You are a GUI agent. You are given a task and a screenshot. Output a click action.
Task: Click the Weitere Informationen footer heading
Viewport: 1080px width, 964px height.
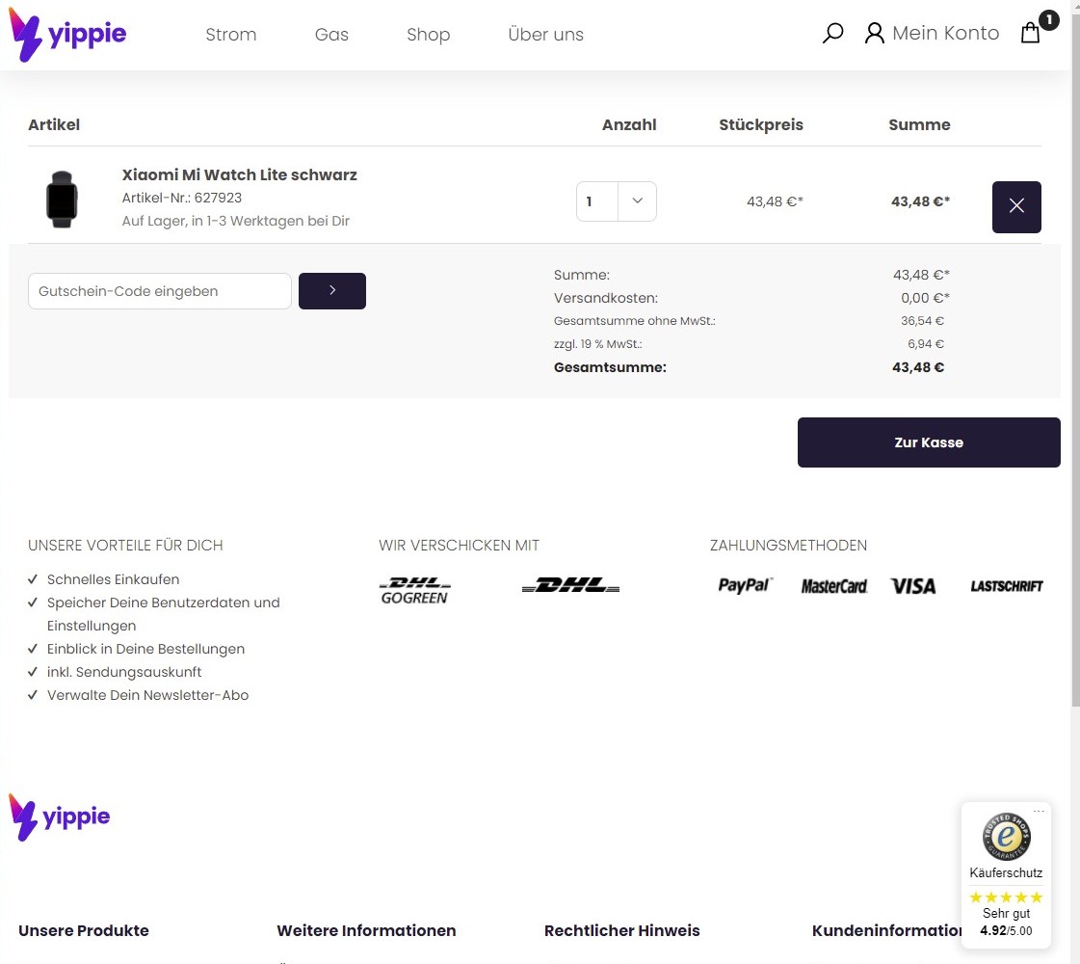366,931
